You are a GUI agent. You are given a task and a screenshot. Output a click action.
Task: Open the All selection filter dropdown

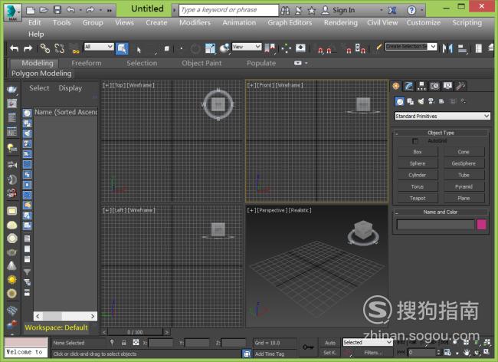[x=99, y=47]
